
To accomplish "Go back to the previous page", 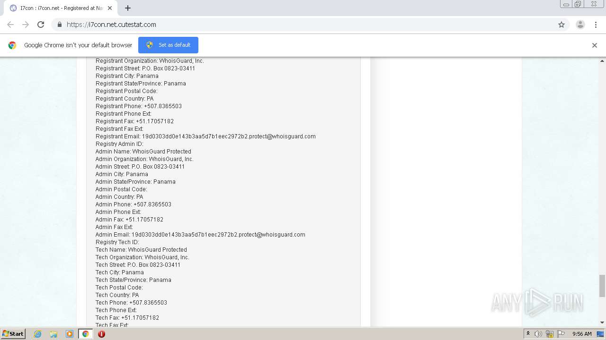I will 10,25.
